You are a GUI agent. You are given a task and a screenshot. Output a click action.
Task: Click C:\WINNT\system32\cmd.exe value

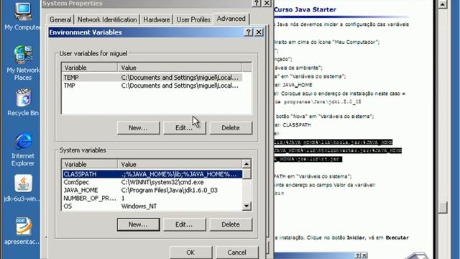(x=162, y=182)
